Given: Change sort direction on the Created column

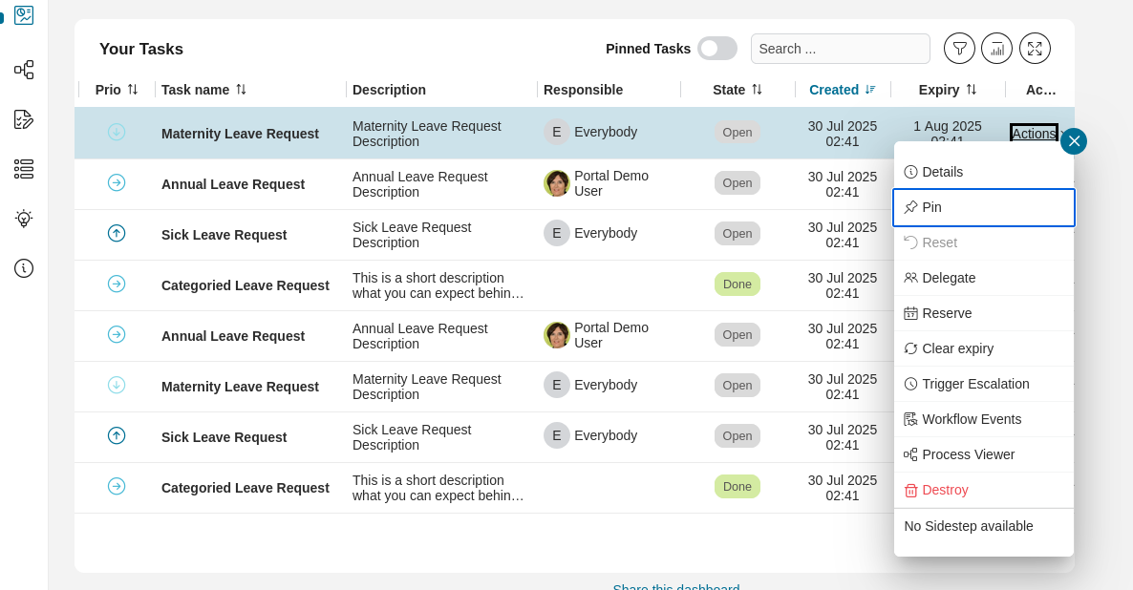Looking at the screenshot, I should pyautogui.click(x=869, y=90).
